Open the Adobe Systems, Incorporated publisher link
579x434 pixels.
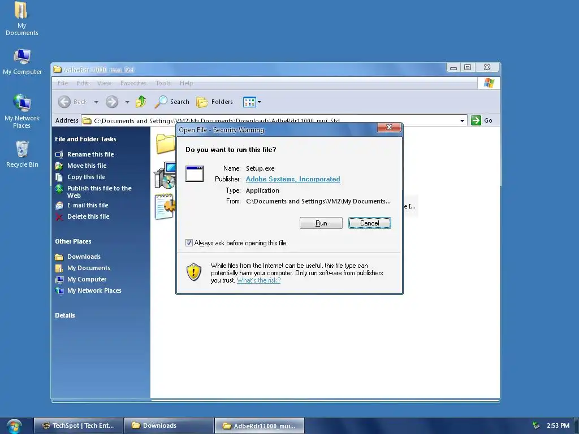(x=293, y=179)
